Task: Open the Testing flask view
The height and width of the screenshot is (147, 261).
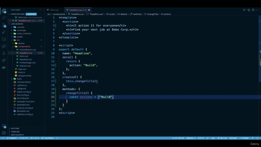Action: click(x=4, y=53)
